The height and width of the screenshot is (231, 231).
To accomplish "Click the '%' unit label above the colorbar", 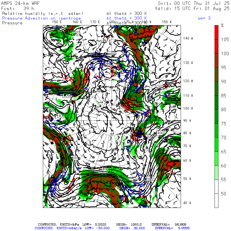I will tap(222, 26).
